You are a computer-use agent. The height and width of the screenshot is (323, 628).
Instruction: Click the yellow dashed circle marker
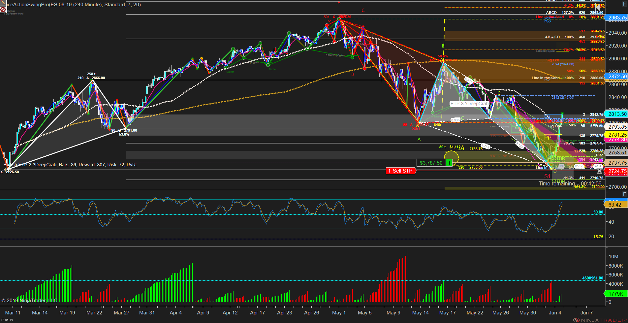tap(451, 158)
